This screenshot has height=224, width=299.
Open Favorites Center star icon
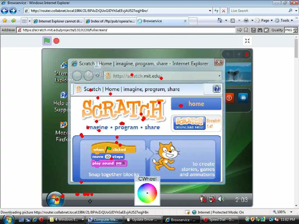5,21
